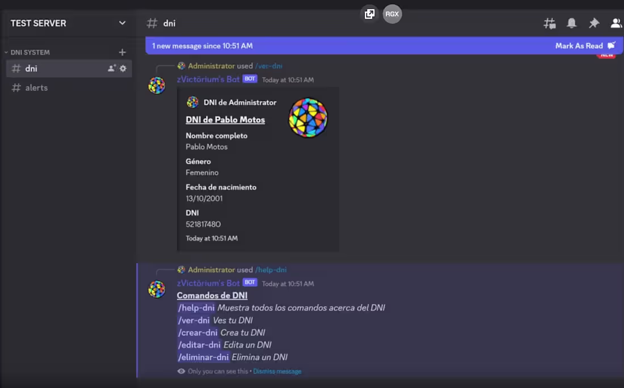The width and height of the screenshot is (624, 388).
Task: Click the RGX profile badge
Action: pos(392,14)
